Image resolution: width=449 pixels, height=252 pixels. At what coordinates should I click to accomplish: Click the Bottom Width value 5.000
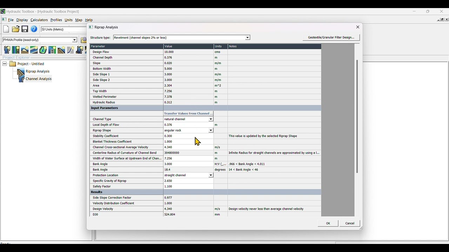click(188, 69)
